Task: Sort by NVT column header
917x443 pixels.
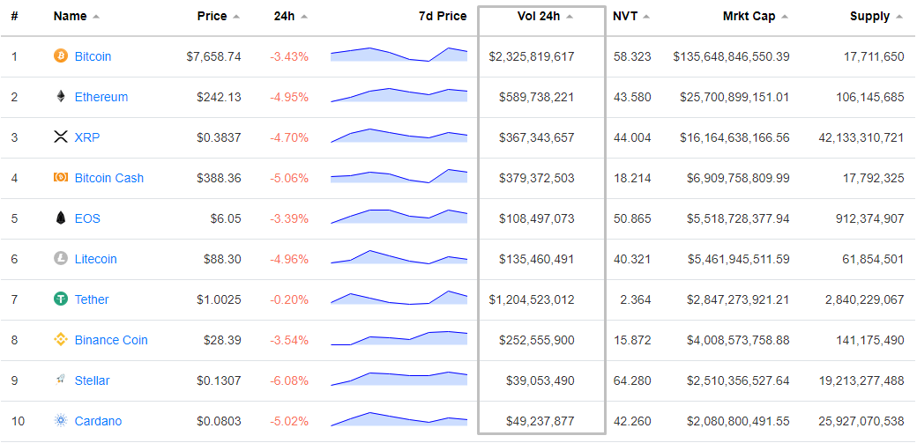Action: tap(625, 17)
